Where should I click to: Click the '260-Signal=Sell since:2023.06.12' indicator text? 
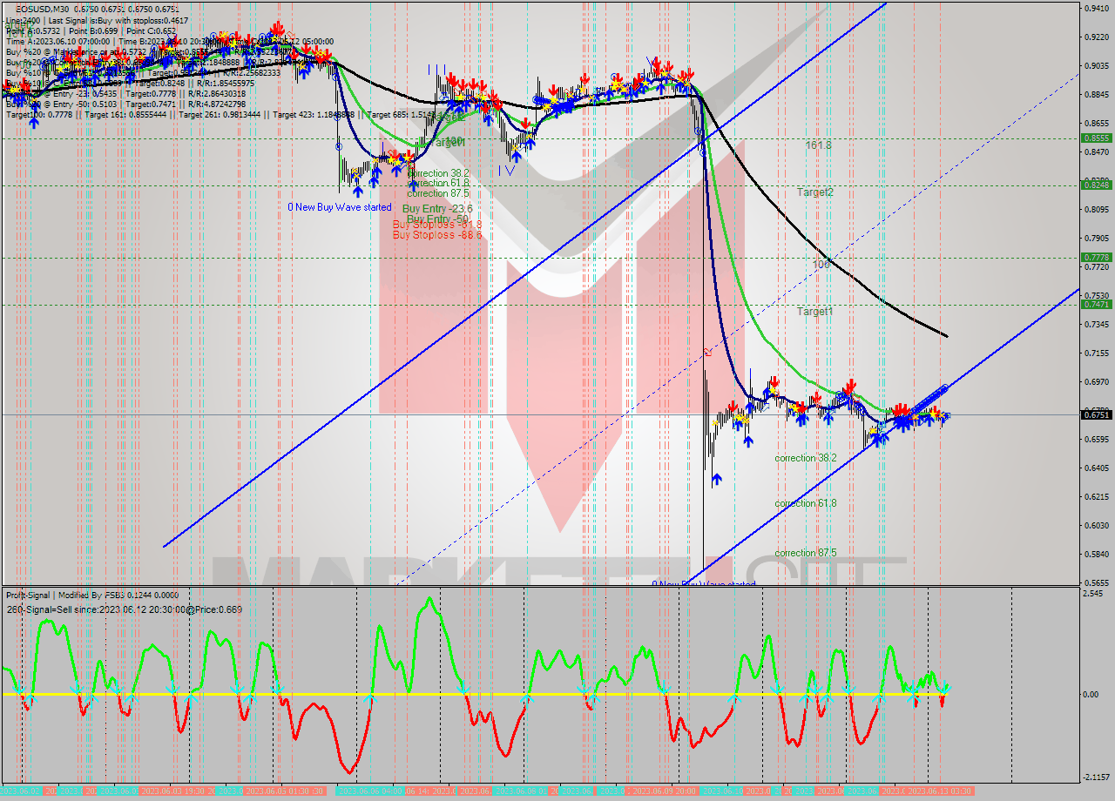[124, 609]
